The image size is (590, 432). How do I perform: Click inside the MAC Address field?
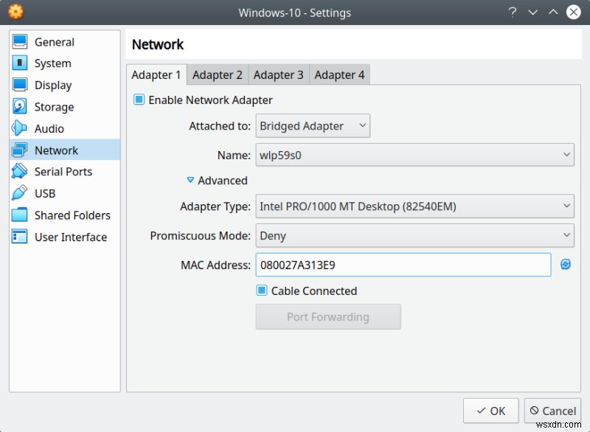coord(402,265)
